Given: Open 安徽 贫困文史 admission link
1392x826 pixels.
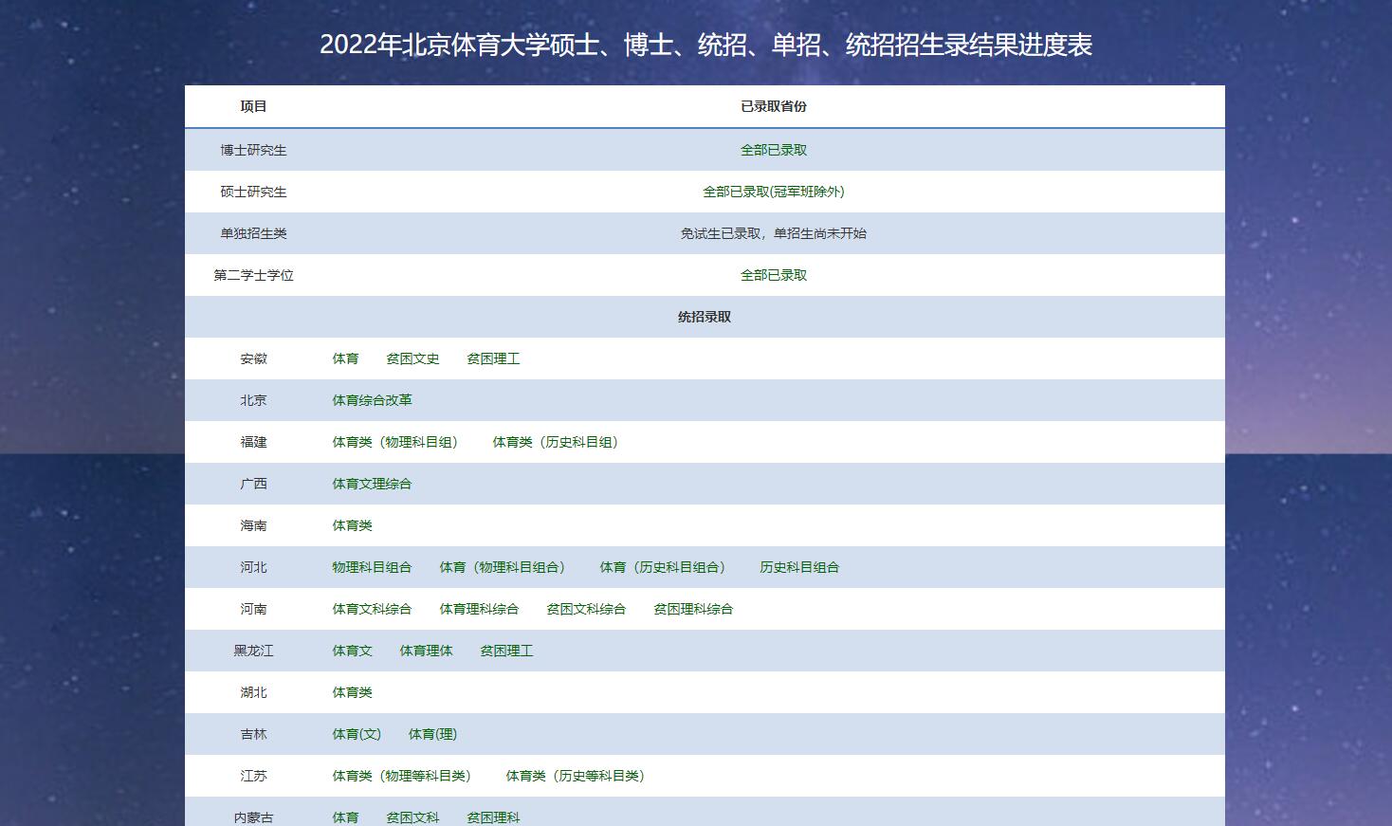Looking at the screenshot, I should [412, 358].
